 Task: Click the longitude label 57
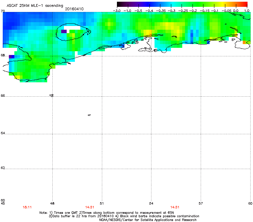[x=201, y=204]
